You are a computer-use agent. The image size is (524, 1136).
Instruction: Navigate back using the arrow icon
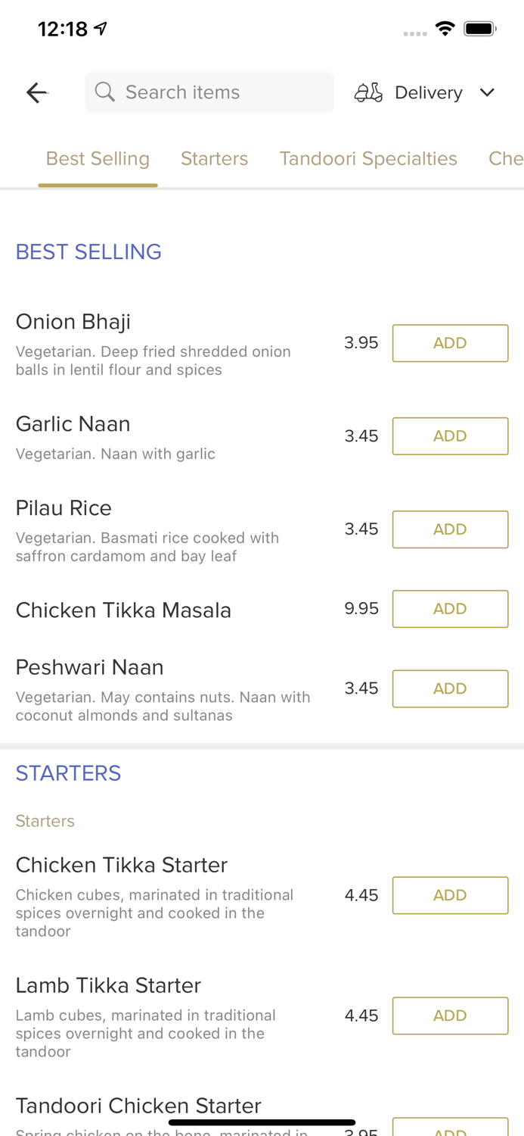point(36,92)
